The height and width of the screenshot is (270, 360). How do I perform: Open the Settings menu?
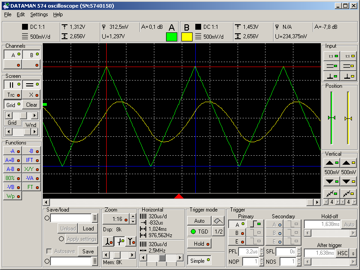(x=39, y=14)
